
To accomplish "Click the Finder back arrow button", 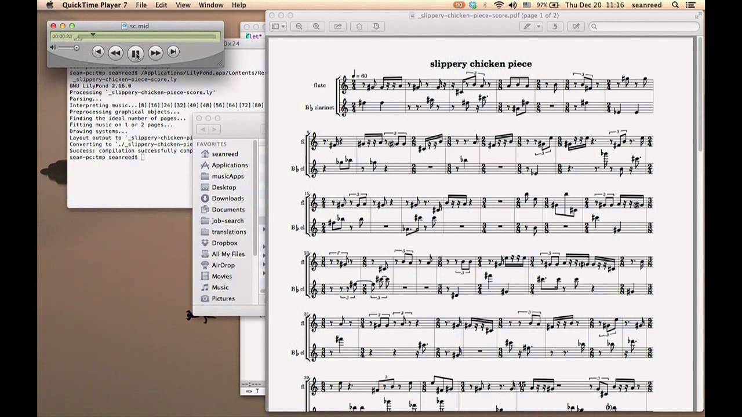I will click(202, 130).
